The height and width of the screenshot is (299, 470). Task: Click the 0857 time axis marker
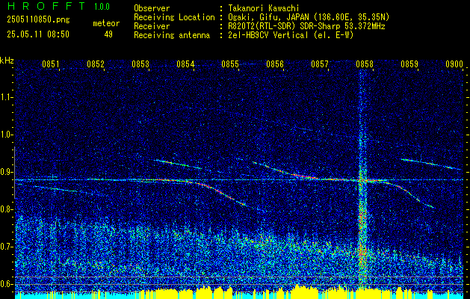(x=320, y=64)
